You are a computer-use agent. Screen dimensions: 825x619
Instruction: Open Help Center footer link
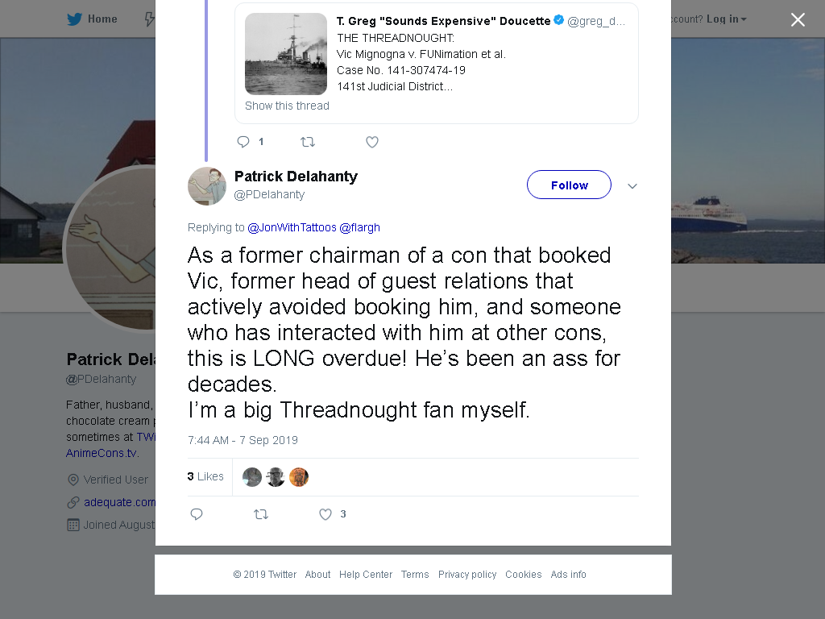(366, 574)
